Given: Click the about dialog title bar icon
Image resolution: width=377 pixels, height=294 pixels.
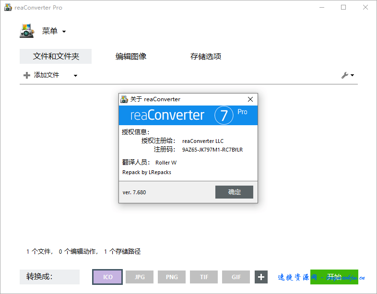Looking at the screenshot, I should [x=124, y=99].
